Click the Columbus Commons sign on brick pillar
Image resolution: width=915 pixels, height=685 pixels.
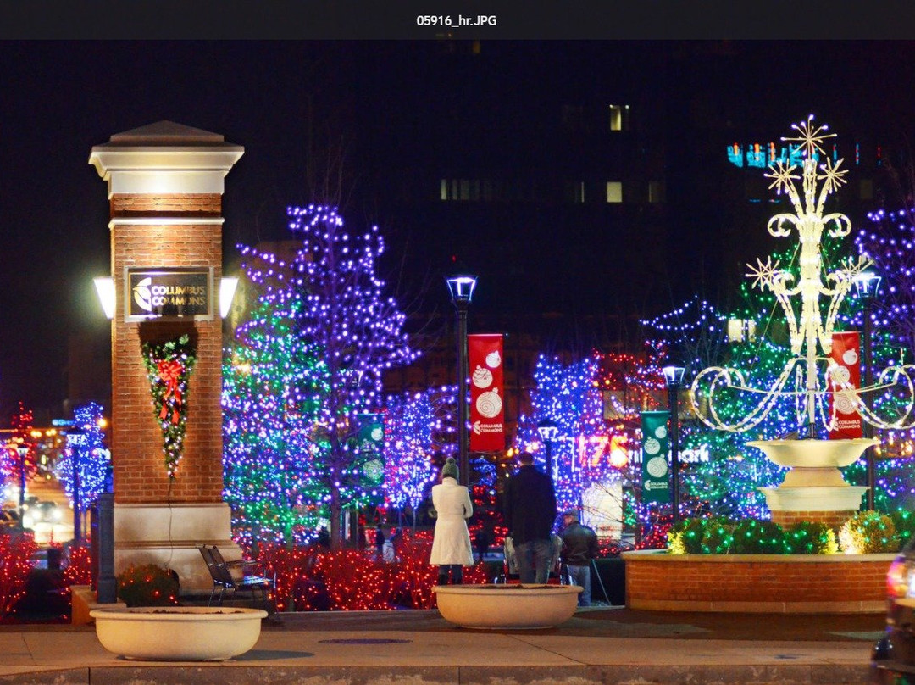(169, 294)
